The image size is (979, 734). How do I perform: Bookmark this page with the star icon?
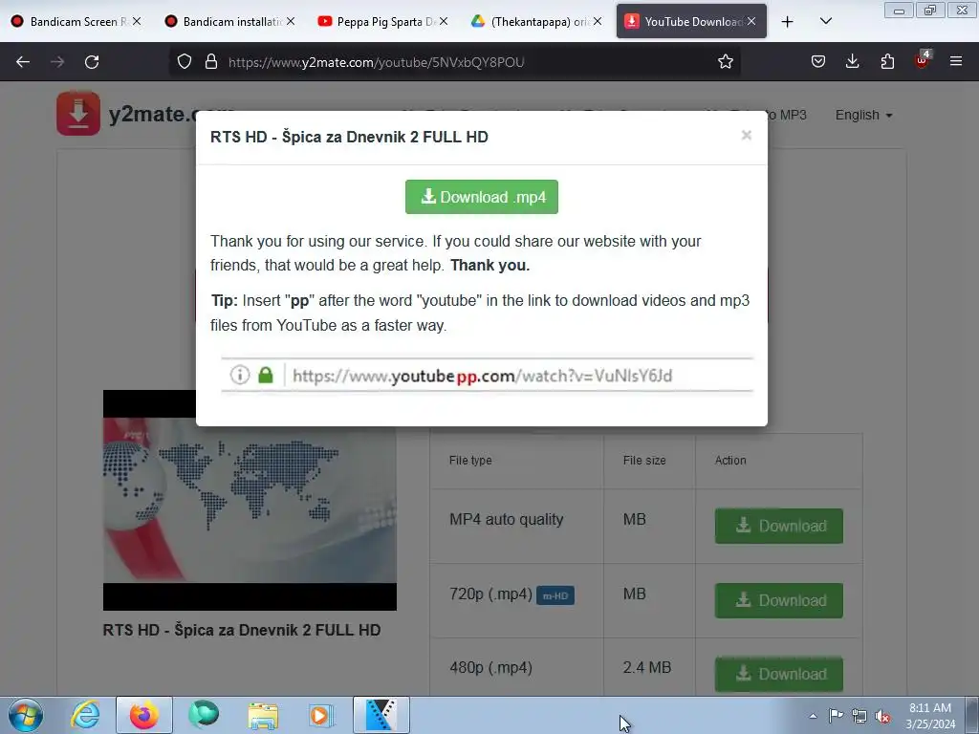pyautogui.click(x=725, y=62)
